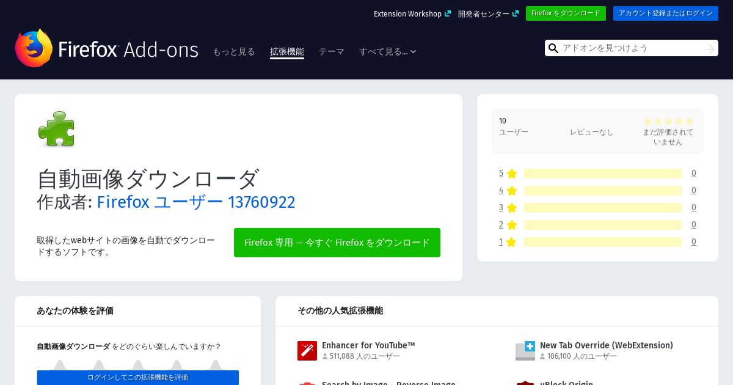Click the green Firefox をダウンロード header button
The height and width of the screenshot is (385, 733).
pos(566,13)
